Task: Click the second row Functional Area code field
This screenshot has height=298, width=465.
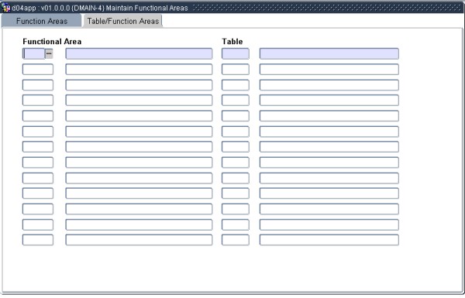Action: coord(38,70)
